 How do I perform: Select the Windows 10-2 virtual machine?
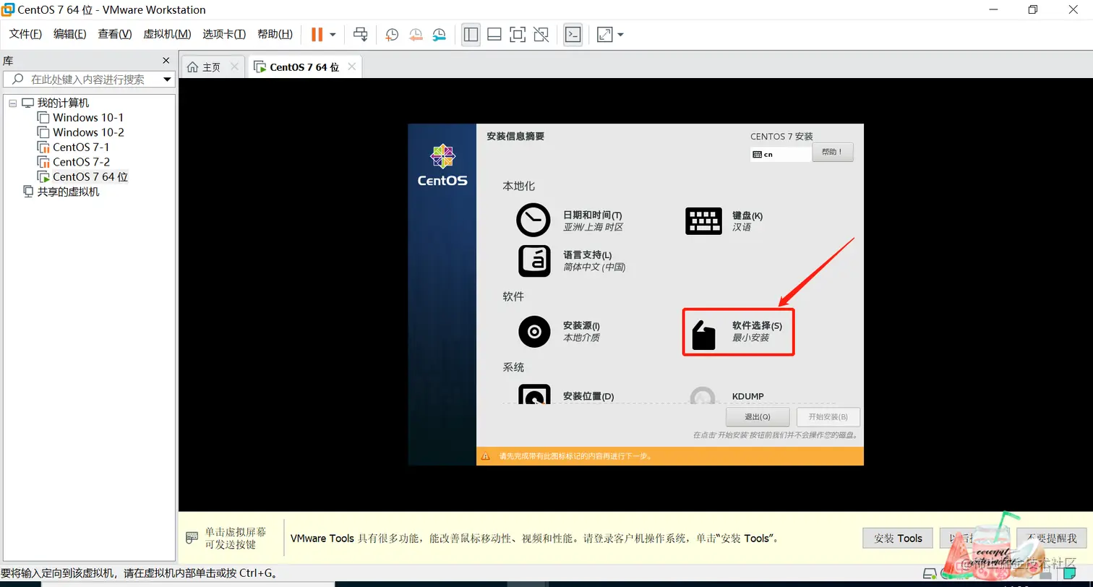tap(88, 132)
